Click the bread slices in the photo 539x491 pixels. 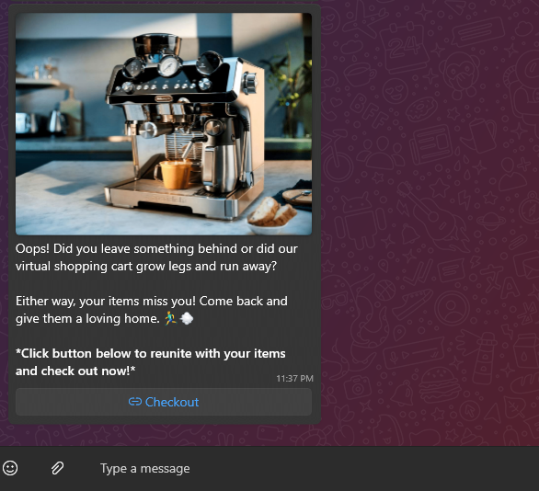click(x=272, y=211)
